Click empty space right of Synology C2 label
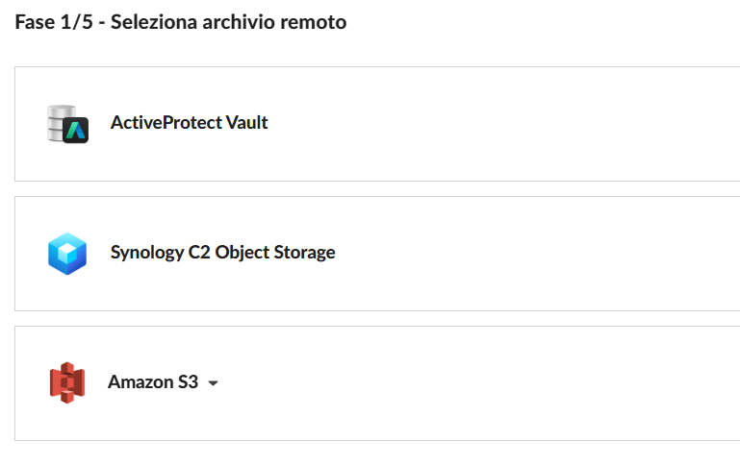The image size is (740, 466). 539,254
